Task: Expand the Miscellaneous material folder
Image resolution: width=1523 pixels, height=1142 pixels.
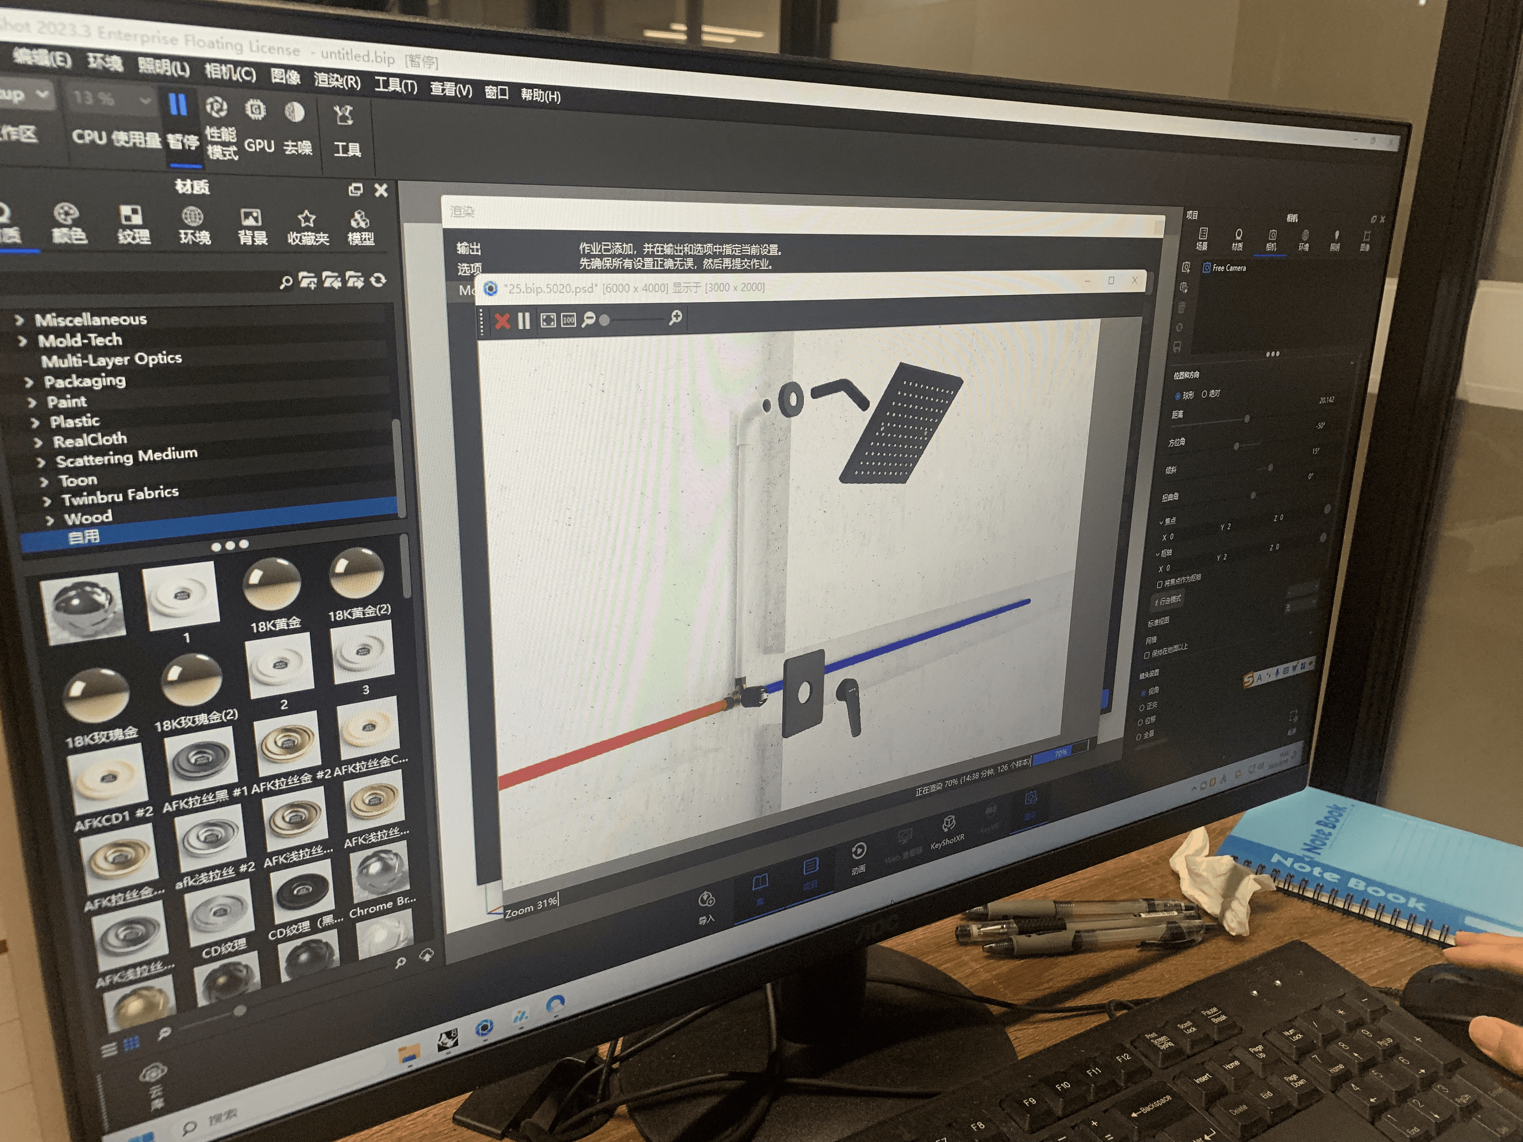Action: 19,319
